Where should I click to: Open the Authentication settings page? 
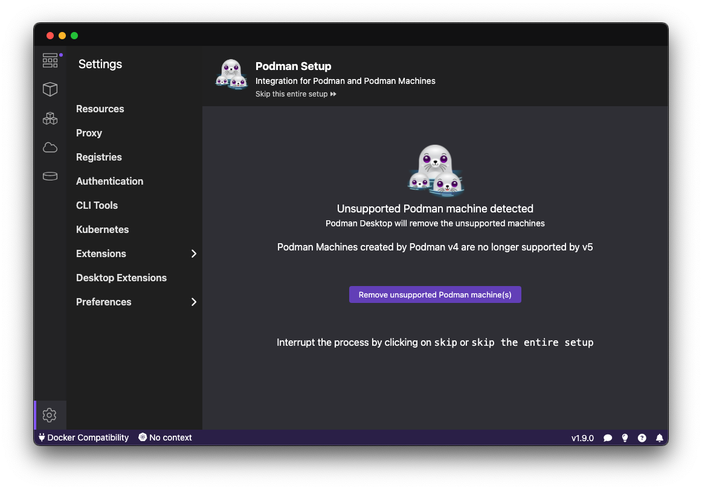click(x=109, y=181)
